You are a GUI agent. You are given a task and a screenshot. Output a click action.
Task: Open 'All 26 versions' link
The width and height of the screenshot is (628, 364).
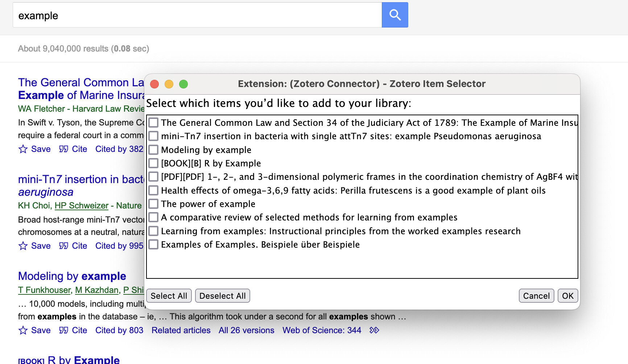tap(247, 330)
